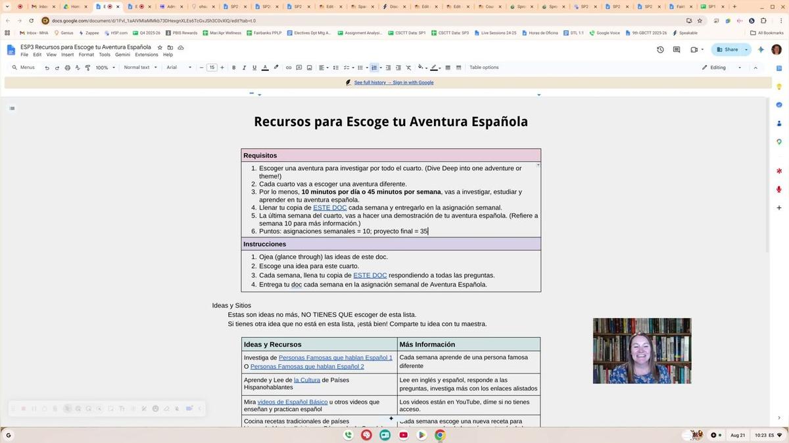Select the paint format tool
The height and width of the screenshot is (443, 789).
(x=87, y=68)
